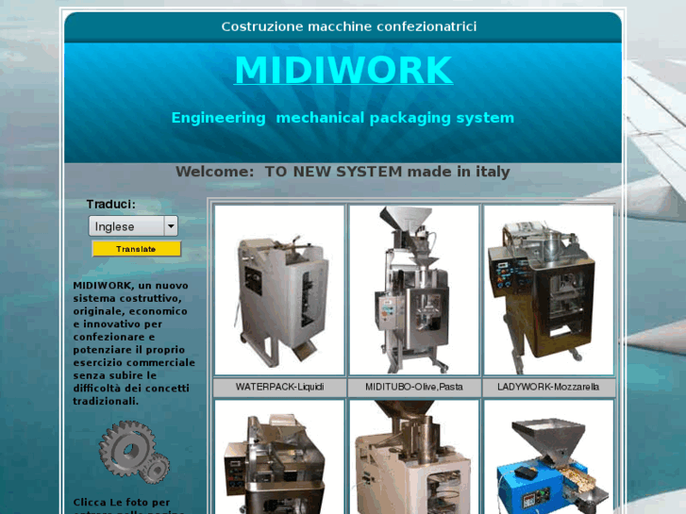Screen dimensions: 686x514
Task: Click the 'Costruzione macchine confezionatrici' header text
Action: [x=349, y=26]
